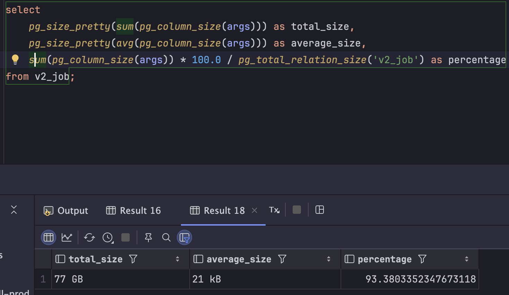
Task: Click the 100.0 number in the query
Action: [206, 60]
